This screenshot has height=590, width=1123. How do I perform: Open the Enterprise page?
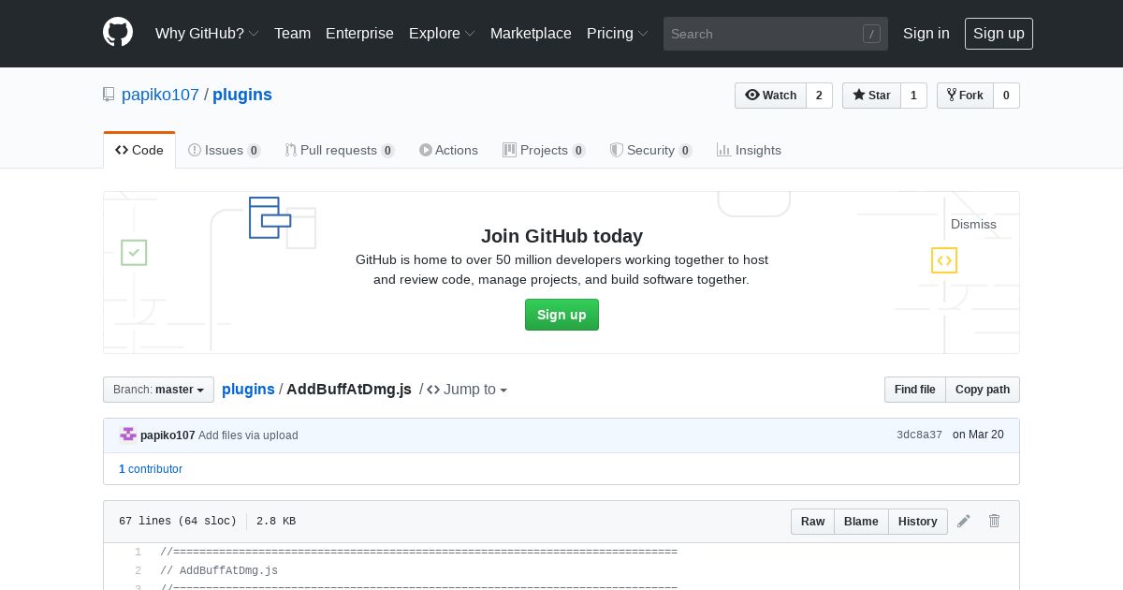359,33
